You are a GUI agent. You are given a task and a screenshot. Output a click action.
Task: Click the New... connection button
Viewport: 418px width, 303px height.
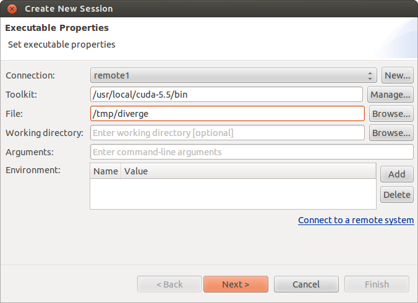[397, 75]
